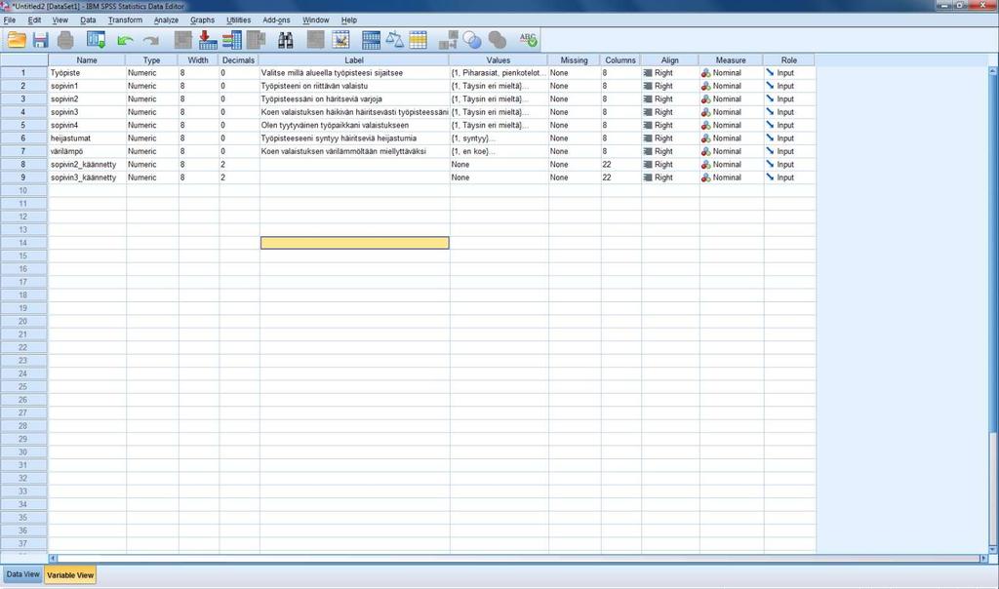Click the grayed Insert Cases icon
This screenshot has height=589, width=999.
tap(315, 40)
